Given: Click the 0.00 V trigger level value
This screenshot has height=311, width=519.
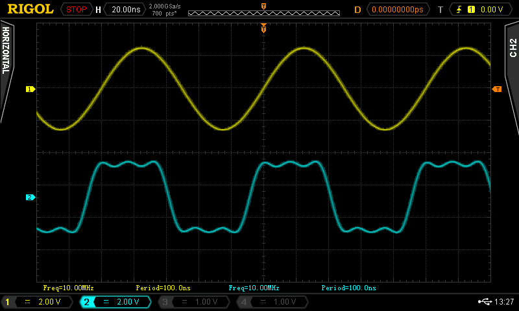Looking at the screenshot, I should click(492, 10).
